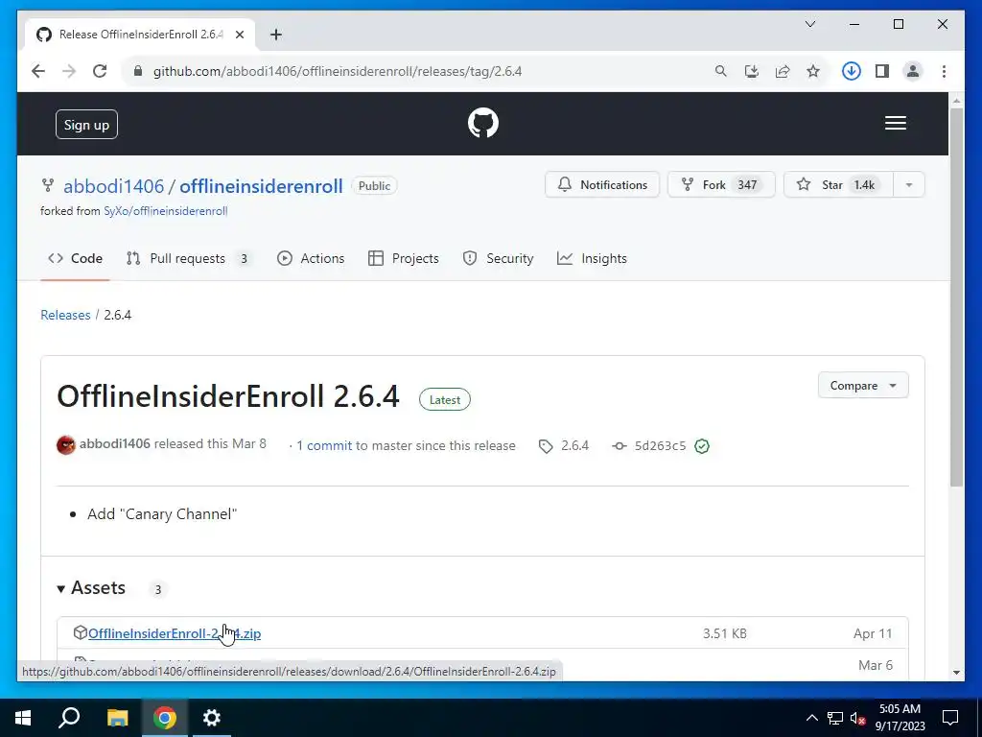
Task: Open Chrome downloads blue arrow icon
Action: point(852,71)
